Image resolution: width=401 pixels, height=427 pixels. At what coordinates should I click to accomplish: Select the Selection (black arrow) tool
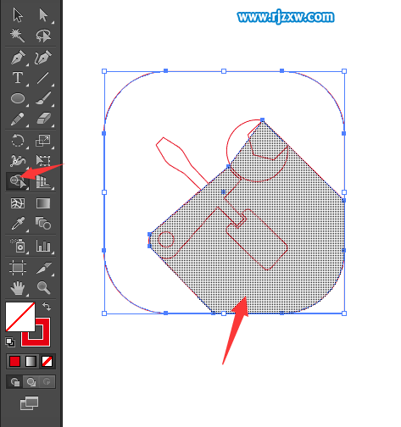point(18,15)
